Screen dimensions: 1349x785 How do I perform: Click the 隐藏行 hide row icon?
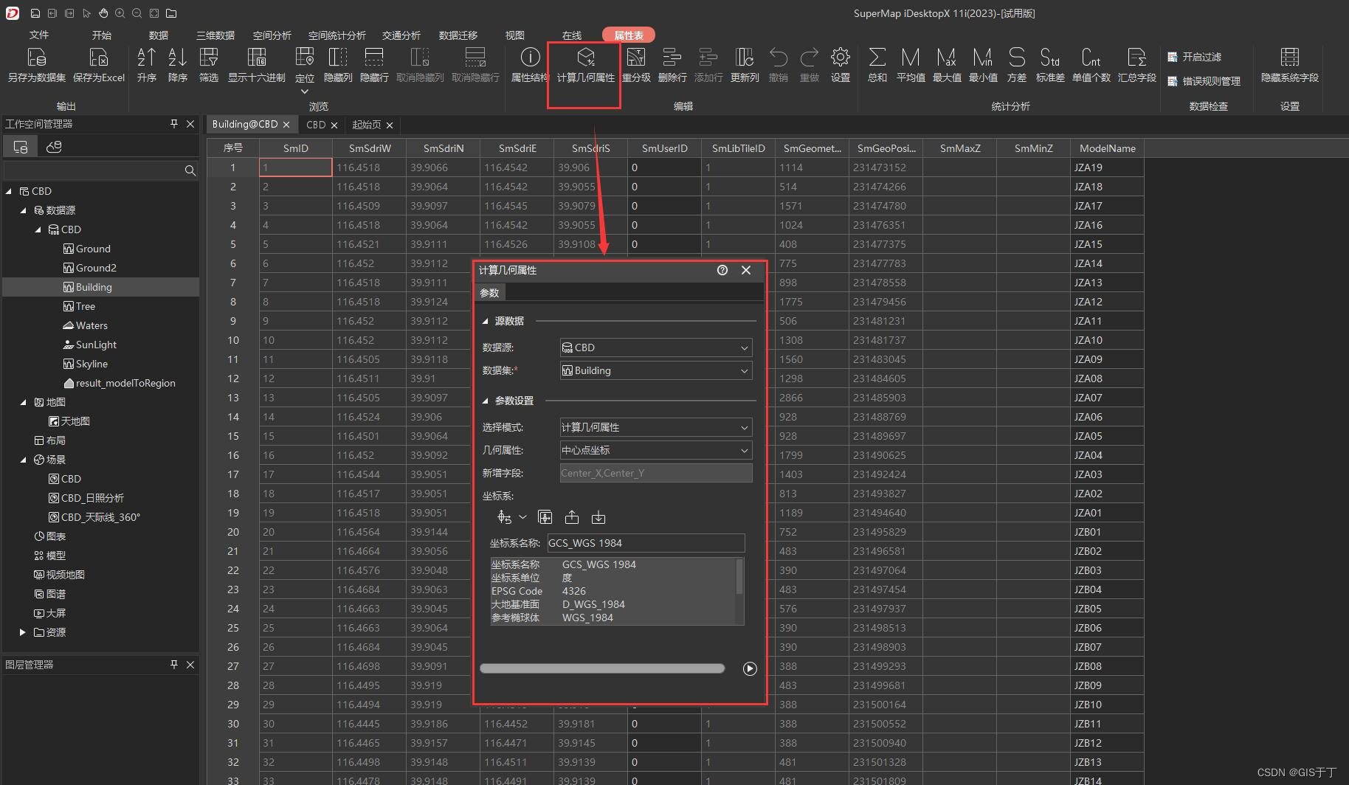click(x=374, y=58)
